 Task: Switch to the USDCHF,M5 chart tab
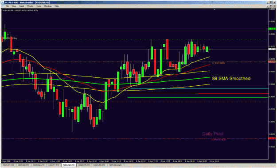[84, 165]
